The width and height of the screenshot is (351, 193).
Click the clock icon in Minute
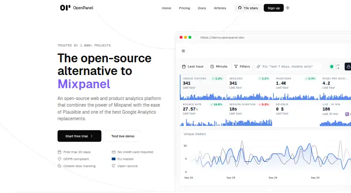(x=212, y=67)
